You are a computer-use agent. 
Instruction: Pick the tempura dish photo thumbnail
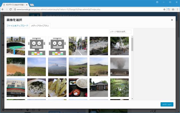click(57, 88)
